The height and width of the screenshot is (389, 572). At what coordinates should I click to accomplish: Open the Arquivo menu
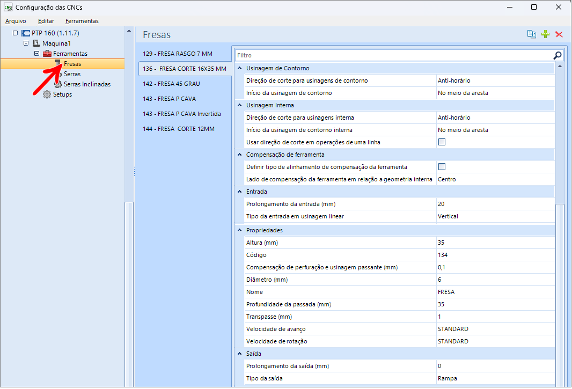pos(16,21)
